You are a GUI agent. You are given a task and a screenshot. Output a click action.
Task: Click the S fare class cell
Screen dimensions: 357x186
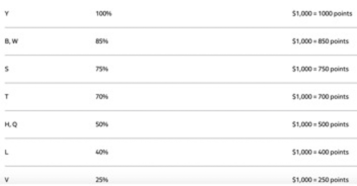click(x=6, y=69)
